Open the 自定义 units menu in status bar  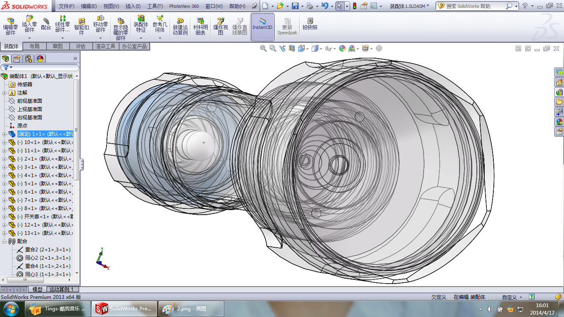[512, 297]
